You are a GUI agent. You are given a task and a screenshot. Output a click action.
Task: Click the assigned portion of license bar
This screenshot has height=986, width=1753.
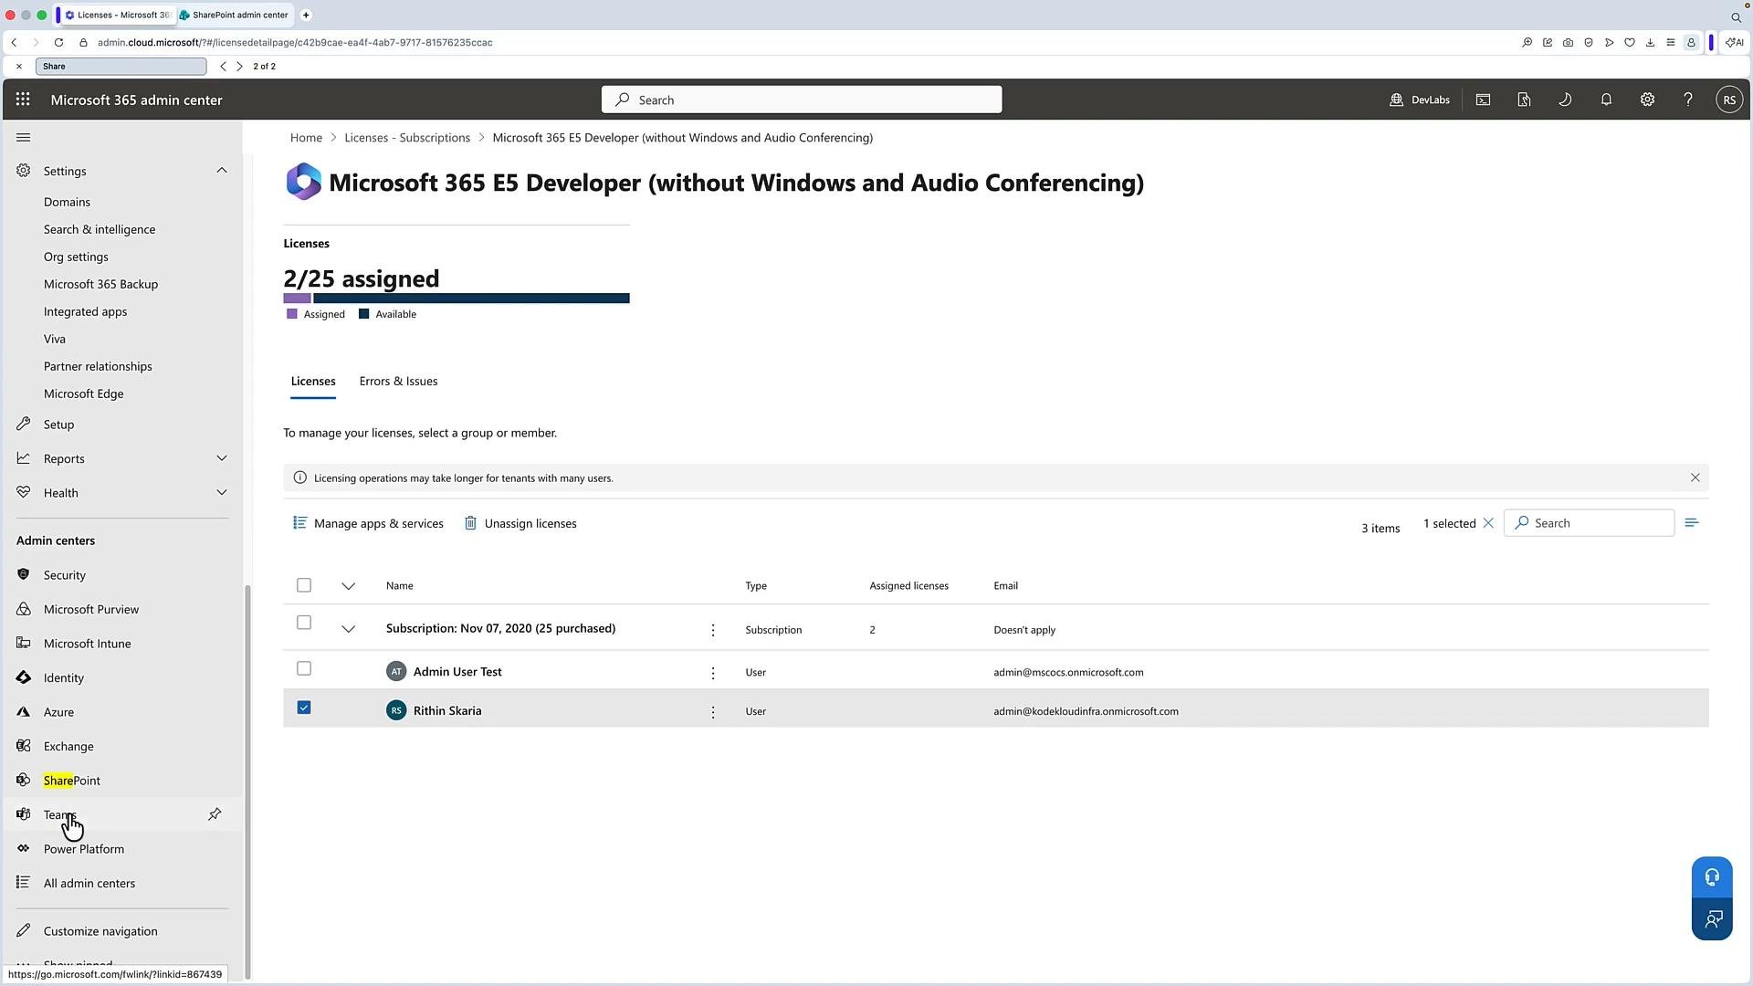pos(297,299)
